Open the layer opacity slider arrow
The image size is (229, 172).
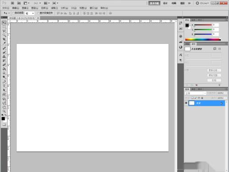[225, 93]
